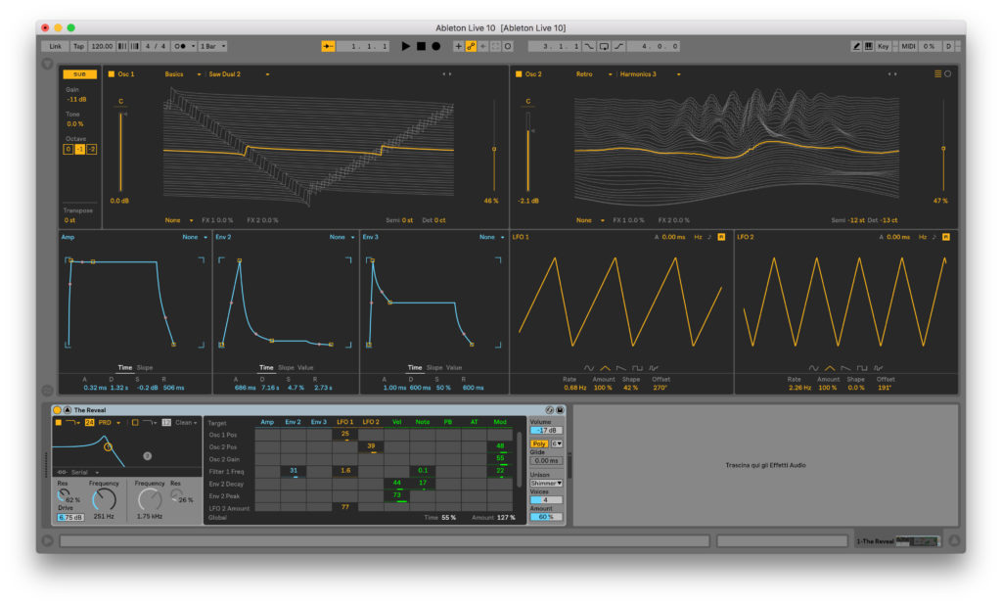Toggle the Sub oscillator on
Viewport: 1002px width, 605px height.
78,73
